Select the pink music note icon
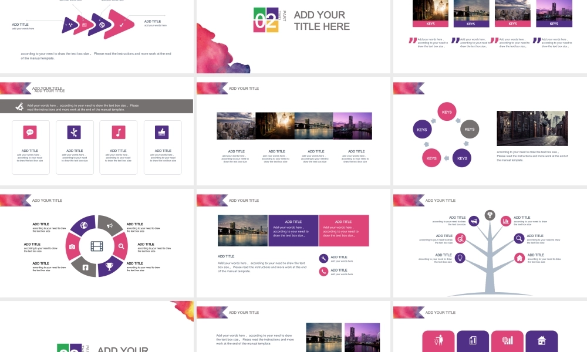The width and height of the screenshot is (587, 352). click(x=119, y=132)
